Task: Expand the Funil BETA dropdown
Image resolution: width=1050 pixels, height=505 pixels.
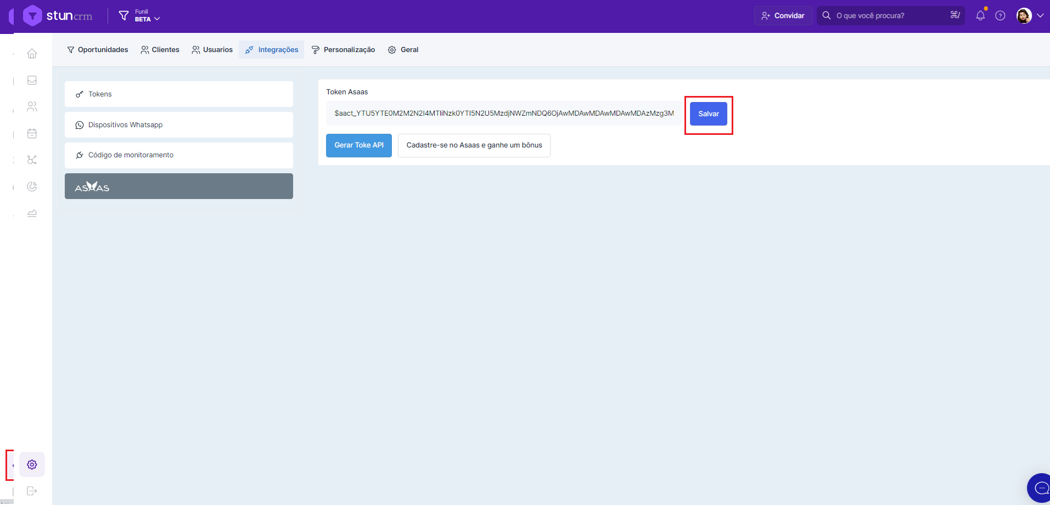Action: pyautogui.click(x=141, y=16)
